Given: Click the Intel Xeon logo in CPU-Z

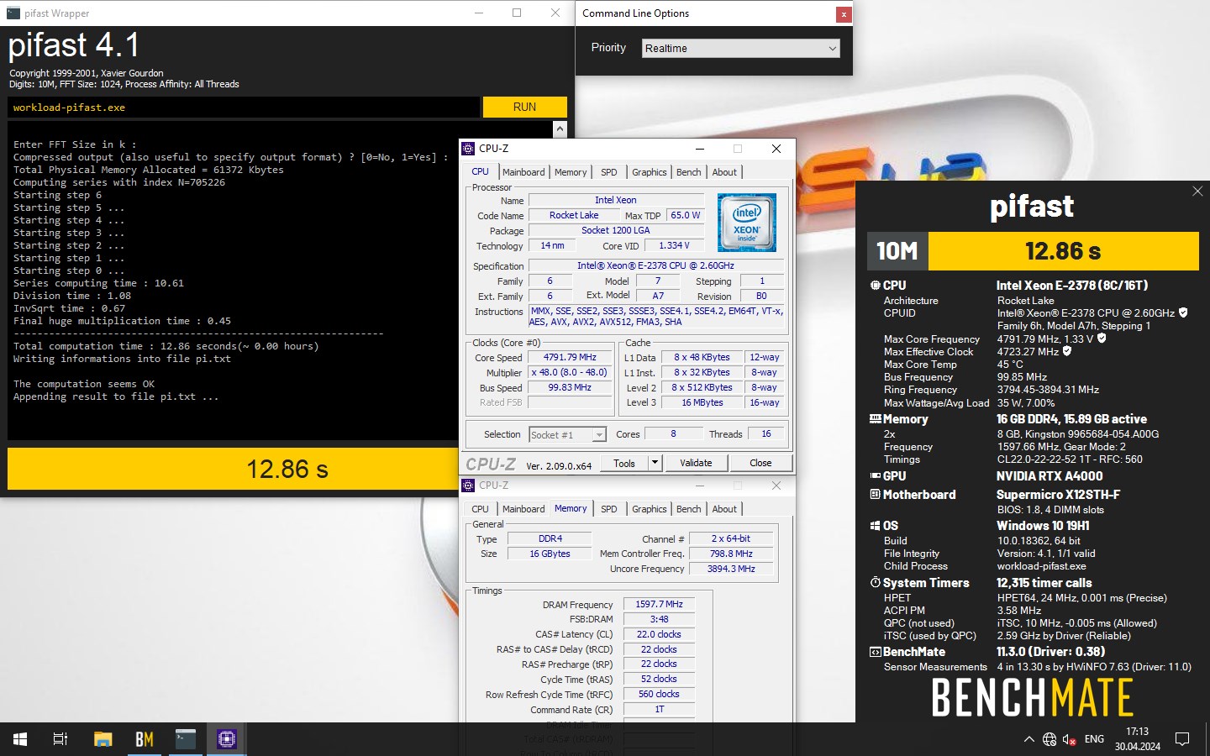Looking at the screenshot, I should pos(746,223).
